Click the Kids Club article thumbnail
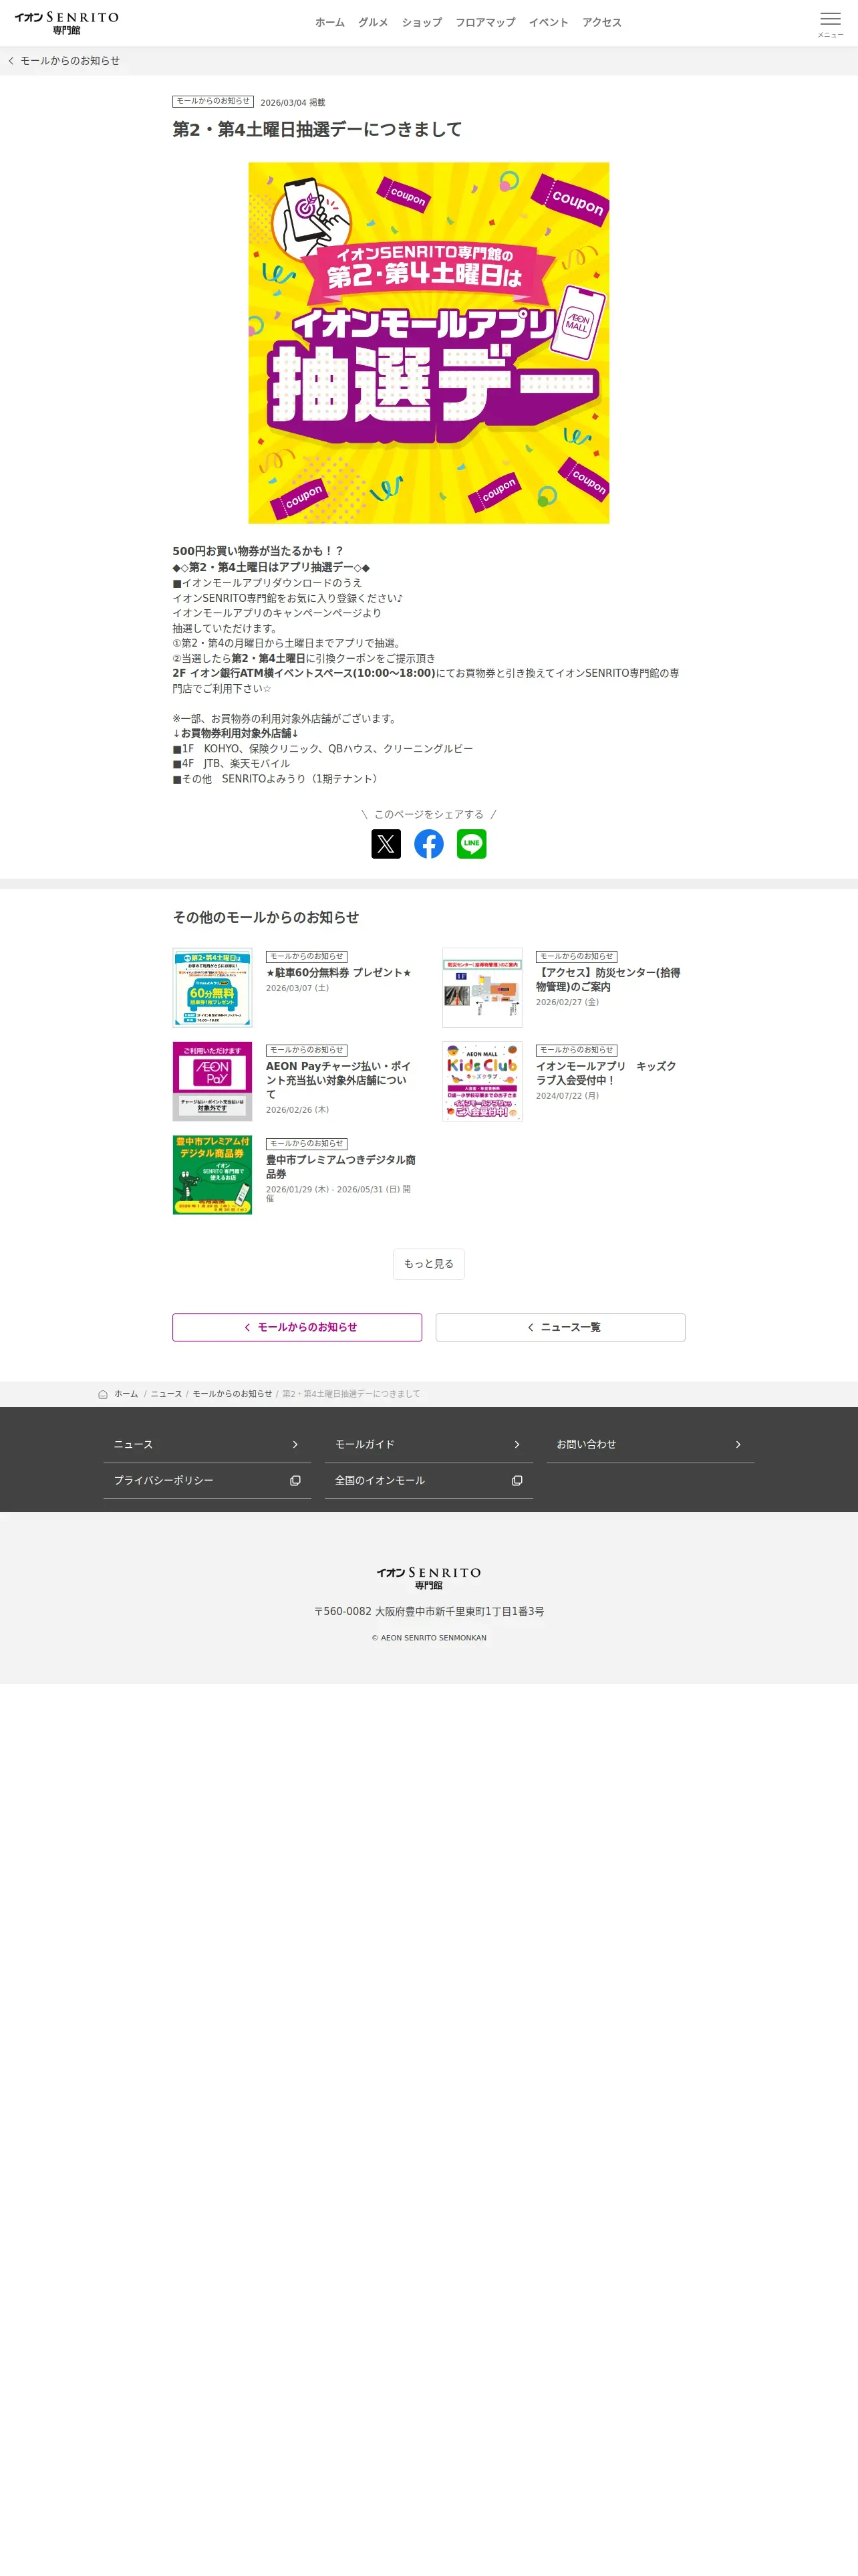This screenshot has height=2576, width=858. (x=482, y=1081)
